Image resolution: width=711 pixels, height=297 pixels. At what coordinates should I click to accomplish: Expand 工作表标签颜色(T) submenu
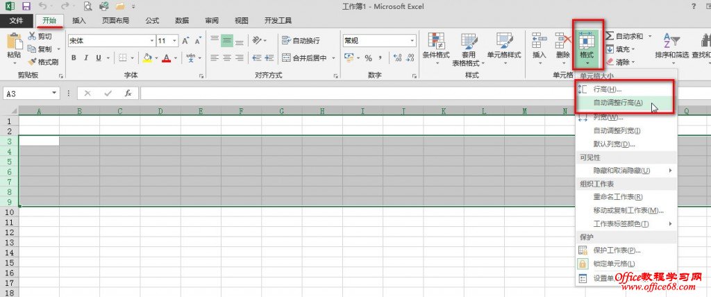[626, 223]
